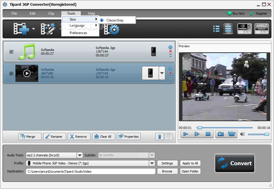Click the Add File film-strip icon
The height and width of the screenshot is (189, 274).
pos(21,29)
